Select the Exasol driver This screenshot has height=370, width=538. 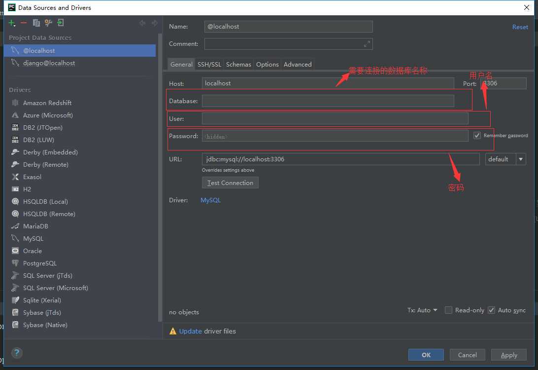pos(32,177)
